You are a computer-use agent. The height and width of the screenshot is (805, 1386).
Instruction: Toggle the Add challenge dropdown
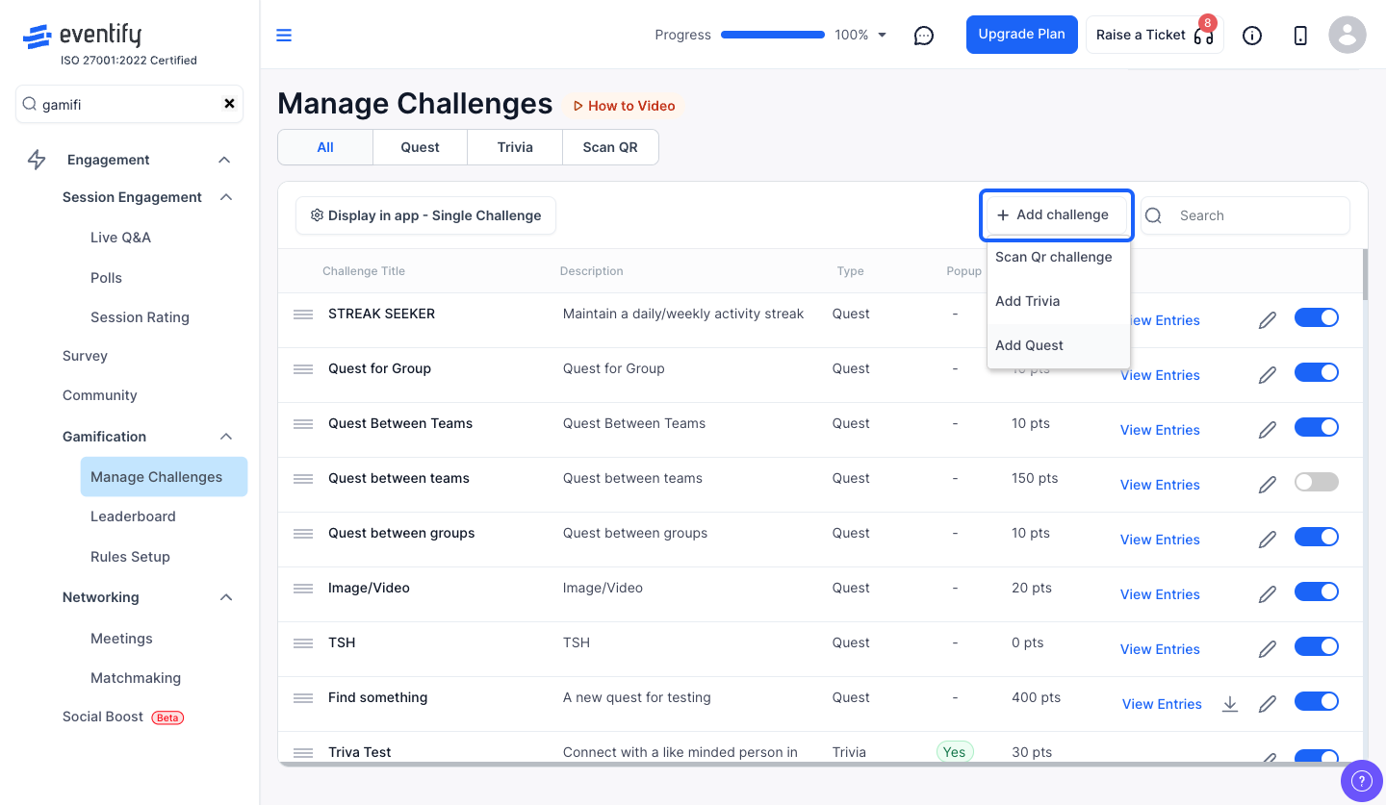(1057, 215)
